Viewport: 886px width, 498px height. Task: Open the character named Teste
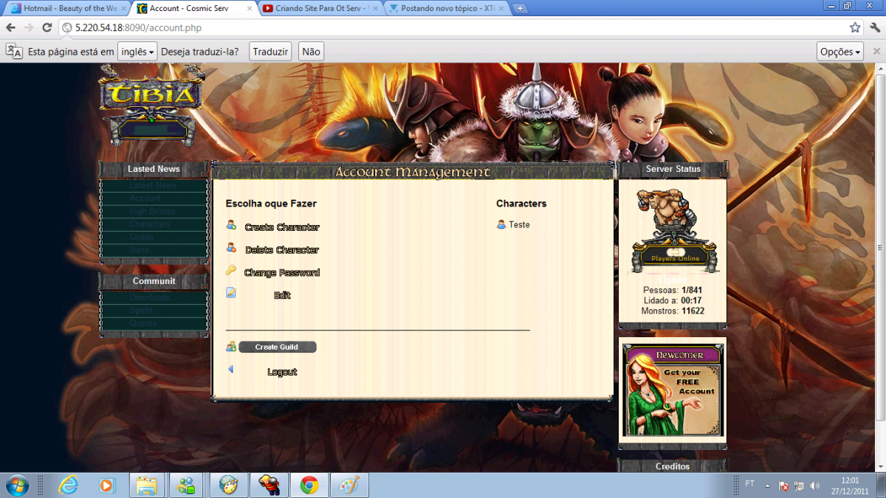click(519, 225)
